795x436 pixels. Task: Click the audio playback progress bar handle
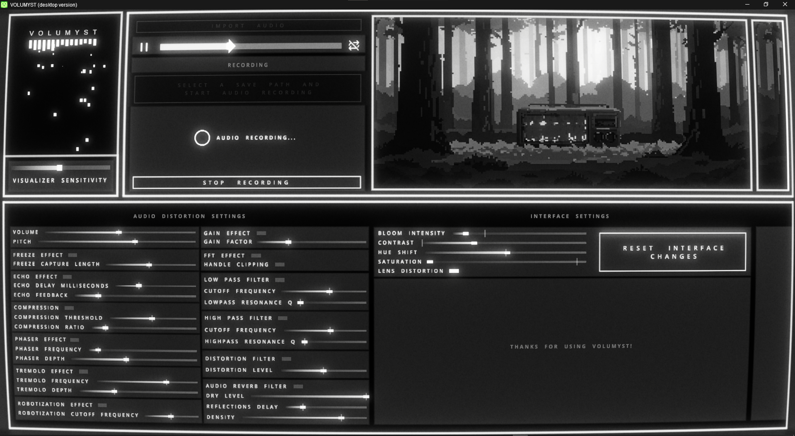coord(231,46)
